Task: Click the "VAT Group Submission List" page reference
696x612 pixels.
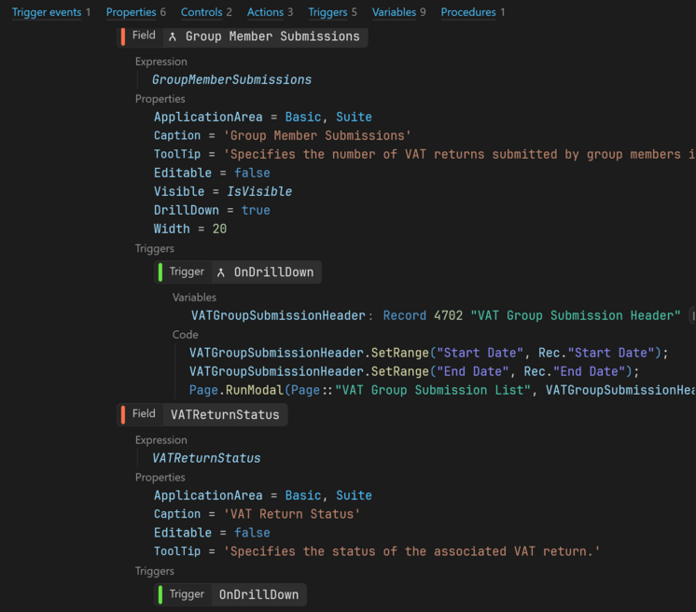Action: 433,390
